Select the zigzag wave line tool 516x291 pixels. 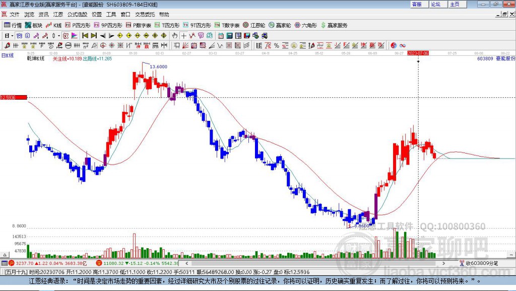tap(220, 45)
